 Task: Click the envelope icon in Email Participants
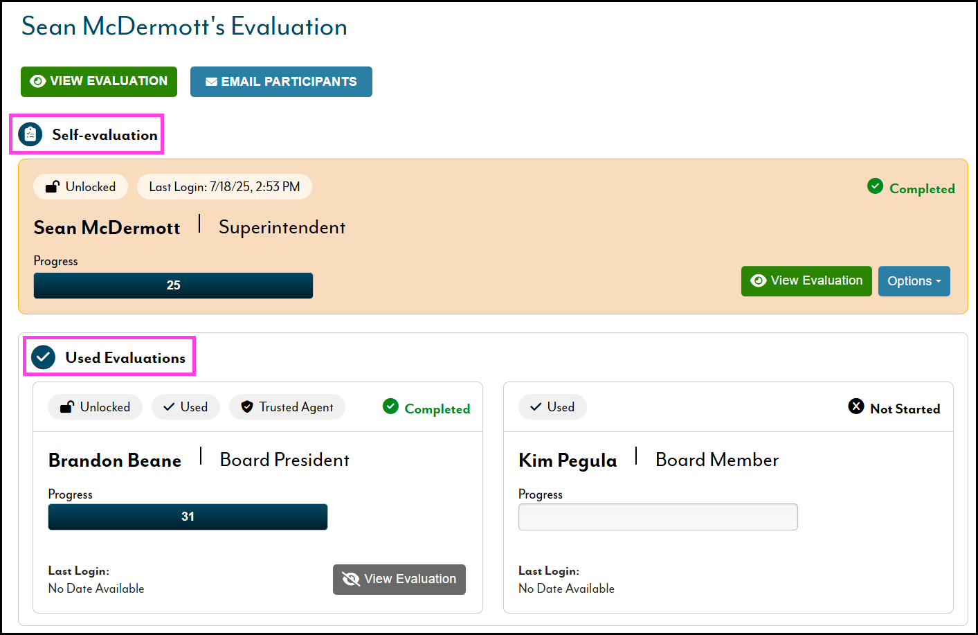pyautogui.click(x=211, y=82)
